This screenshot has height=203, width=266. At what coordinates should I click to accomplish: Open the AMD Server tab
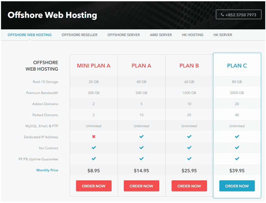tap(161, 35)
